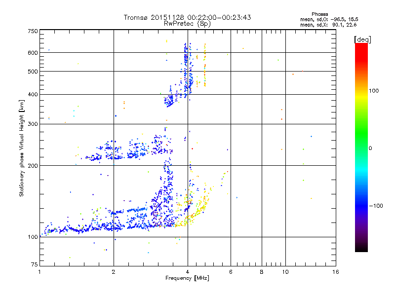The width and height of the screenshot is (395, 296).
Task: Click the '750' y-axis tick label
Action: (33, 31)
